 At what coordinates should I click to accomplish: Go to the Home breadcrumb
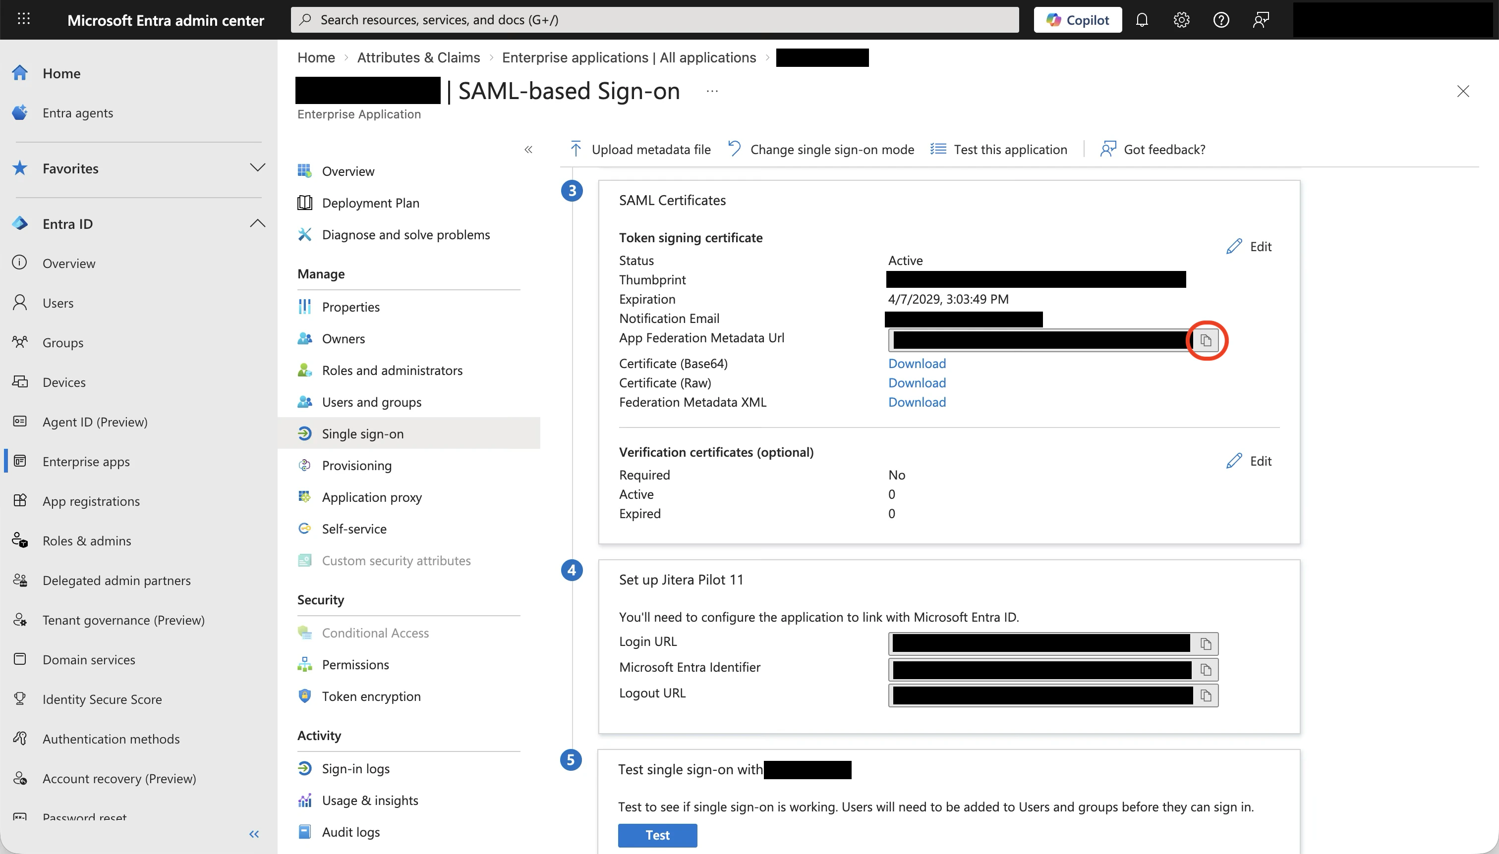(316, 57)
